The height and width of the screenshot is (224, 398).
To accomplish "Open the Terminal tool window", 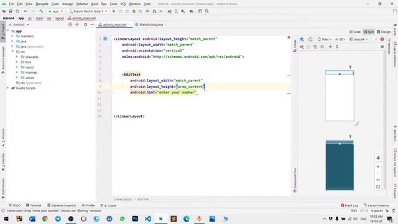I will click(34, 205).
